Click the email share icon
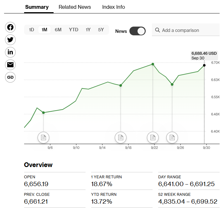Viewport: 224px width, 208px height. coord(10,65)
